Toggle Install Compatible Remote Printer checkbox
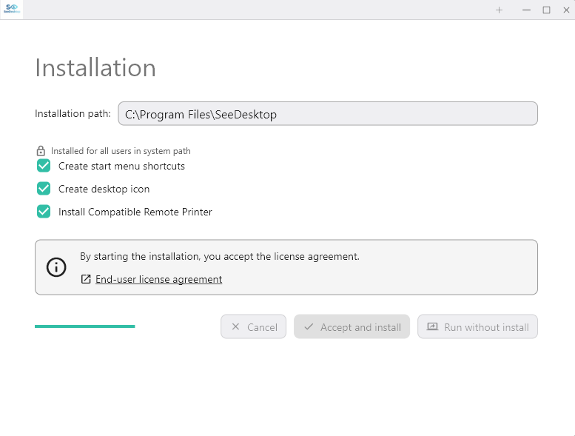The width and height of the screenshot is (575, 436). click(44, 212)
